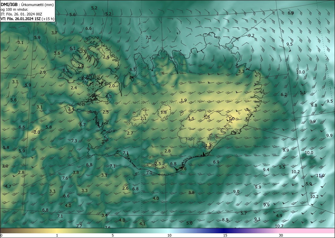The height and width of the screenshot is (238, 335).
Task: Click the map value '7.0'
Action: pyautogui.click(x=149, y=173)
